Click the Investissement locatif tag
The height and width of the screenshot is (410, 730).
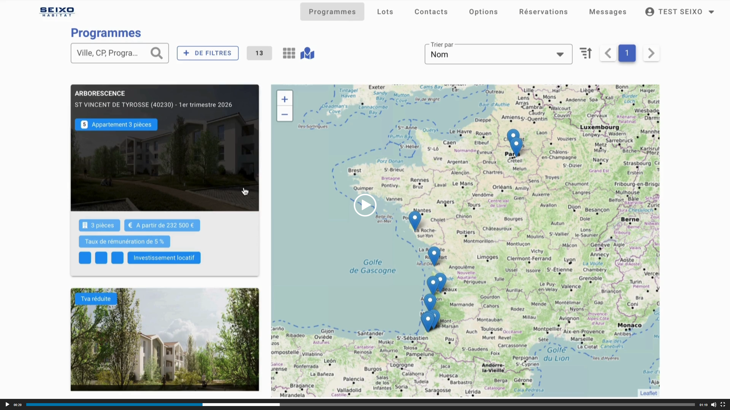164,258
